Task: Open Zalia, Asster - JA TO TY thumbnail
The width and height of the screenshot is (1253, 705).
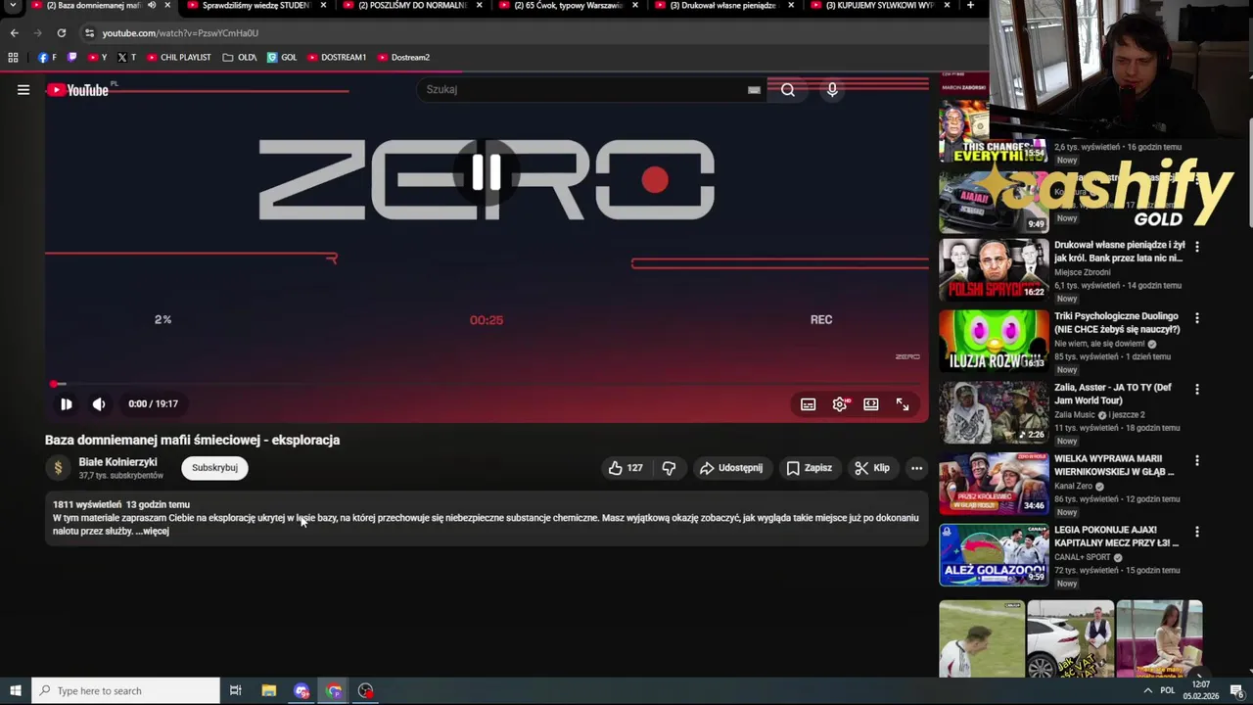Action: tap(994, 412)
